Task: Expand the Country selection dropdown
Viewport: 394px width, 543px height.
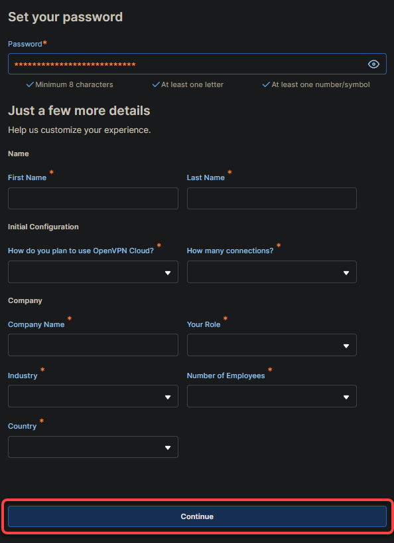Action: [93, 447]
